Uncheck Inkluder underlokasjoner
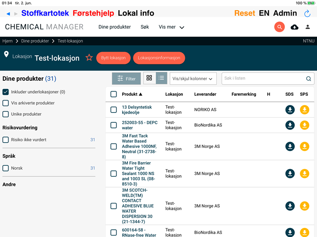 (6, 92)
